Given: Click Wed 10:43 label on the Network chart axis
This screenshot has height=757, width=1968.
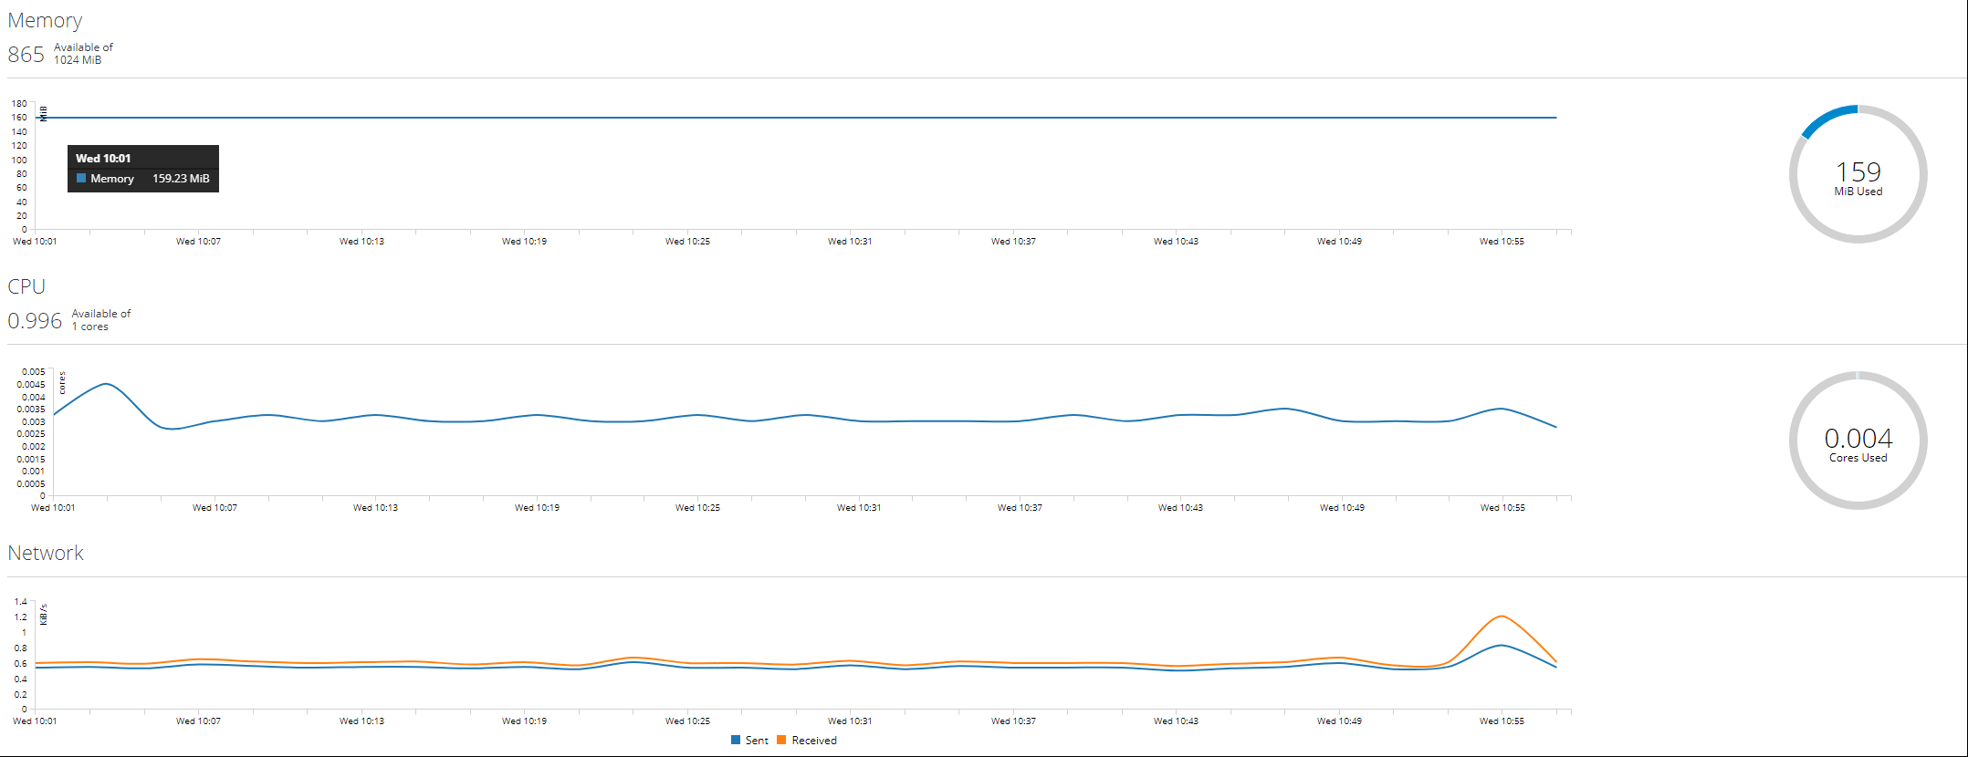Looking at the screenshot, I should click(x=1176, y=721).
